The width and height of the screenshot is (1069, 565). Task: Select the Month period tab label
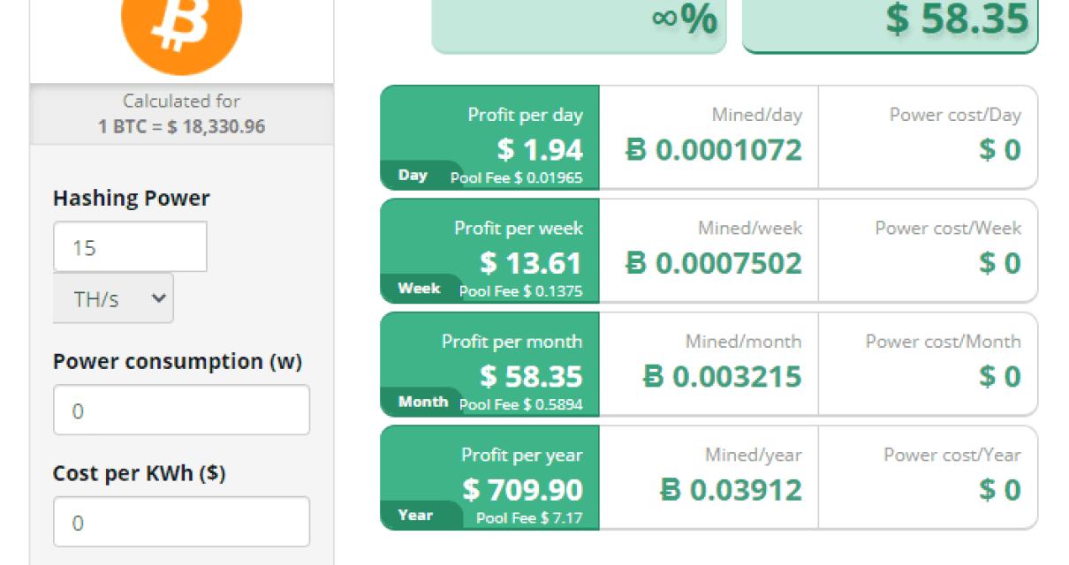coord(422,402)
